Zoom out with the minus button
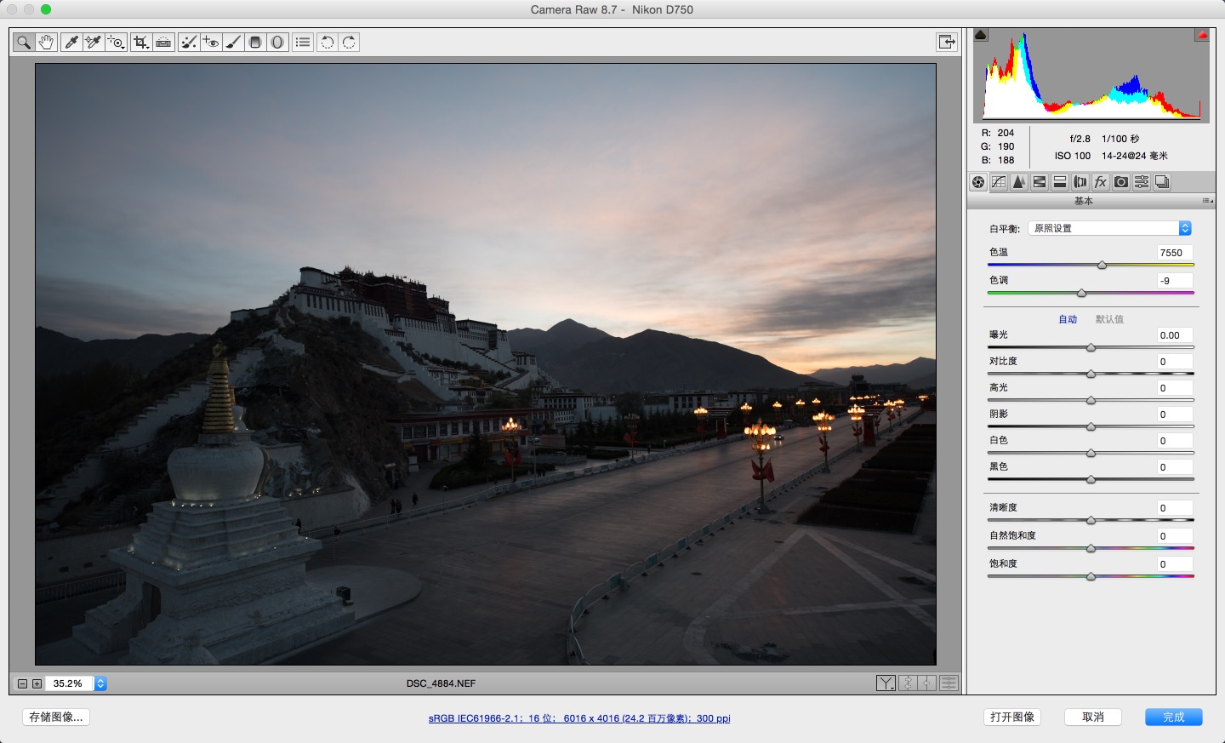This screenshot has width=1225, height=743. pos(22,683)
